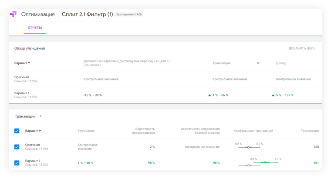Uncheck the Оригинал row checkbox

click(17, 147)
